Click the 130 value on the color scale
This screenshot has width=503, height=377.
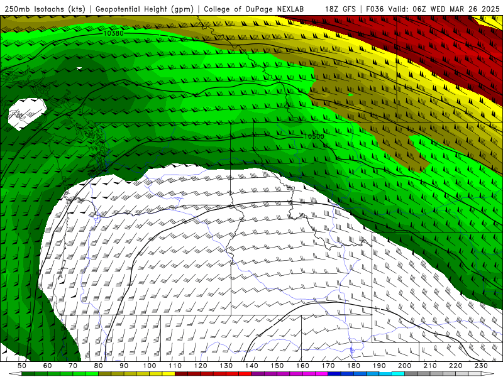pos(226,366)
